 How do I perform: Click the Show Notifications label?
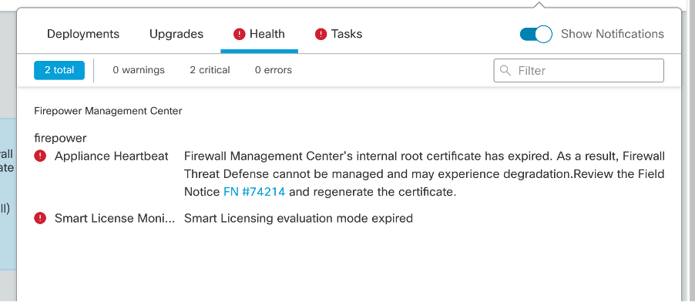click(x=612, y=34)
